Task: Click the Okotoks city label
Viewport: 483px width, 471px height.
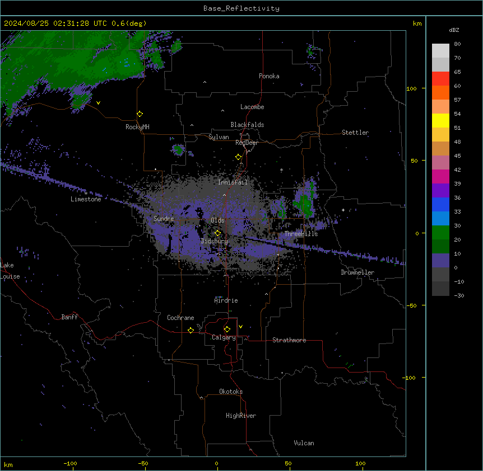Action: tap(231, 392)
